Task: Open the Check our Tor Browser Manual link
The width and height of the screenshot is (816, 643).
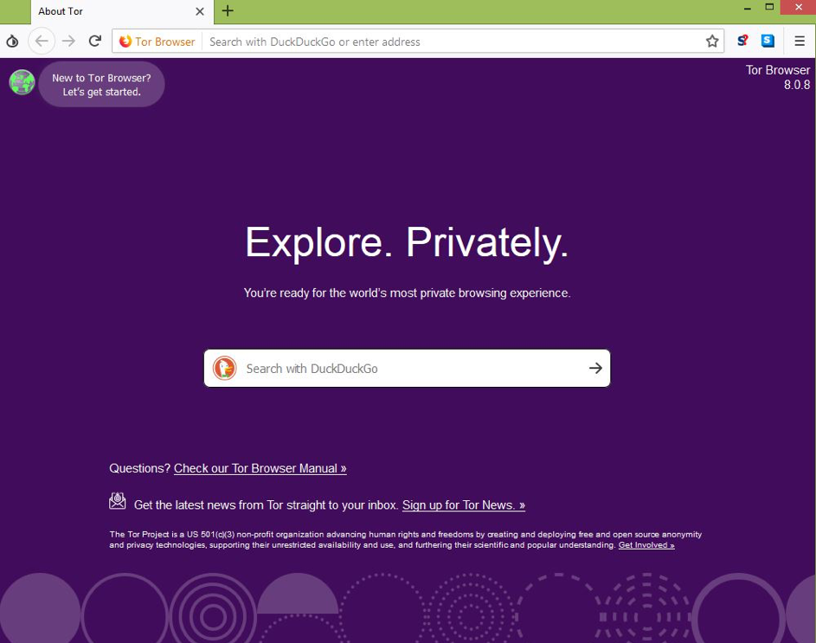Action: click(x=260, y=468)
